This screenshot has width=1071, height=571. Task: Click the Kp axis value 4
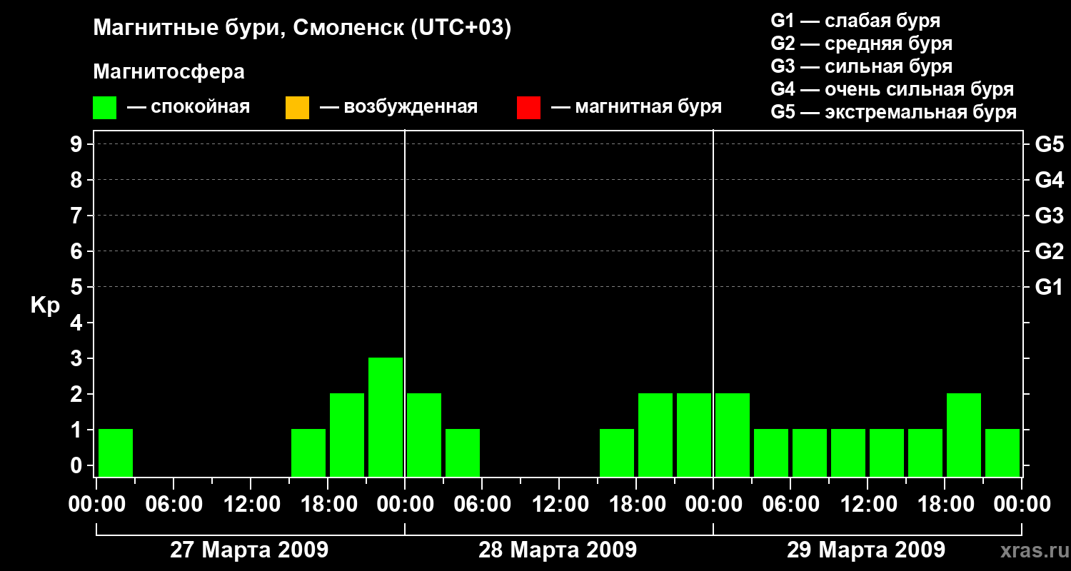(x=76, y=323)
